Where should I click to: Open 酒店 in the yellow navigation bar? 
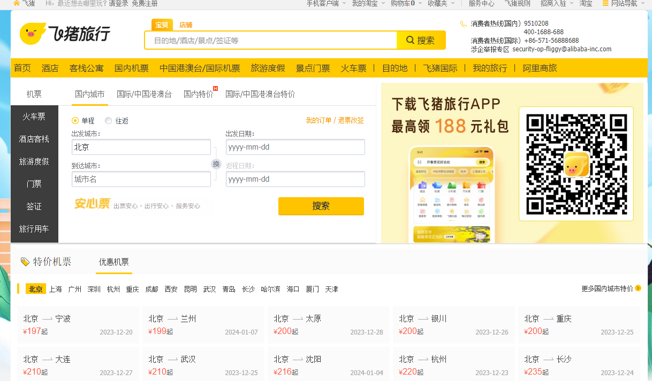(50, 68)
